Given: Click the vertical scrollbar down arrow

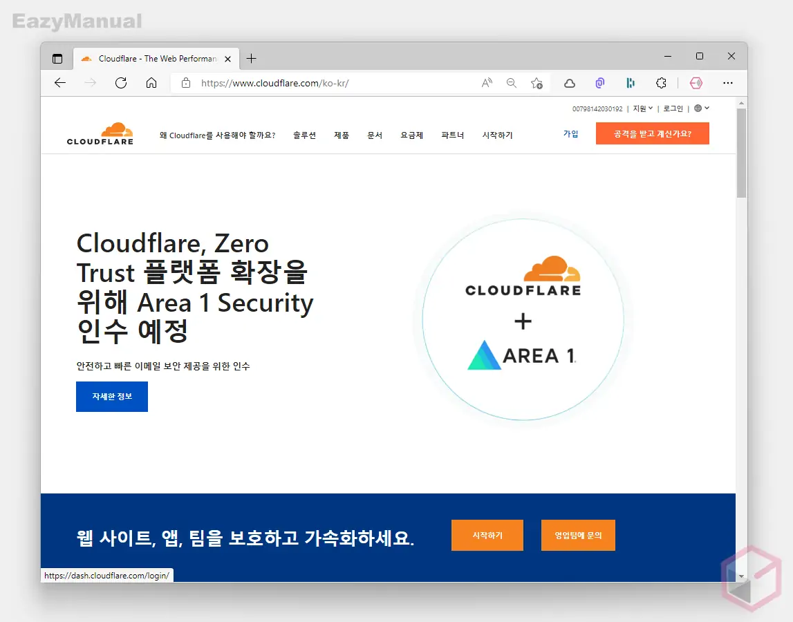Looking at the screenshot, I should coord(741,576).
